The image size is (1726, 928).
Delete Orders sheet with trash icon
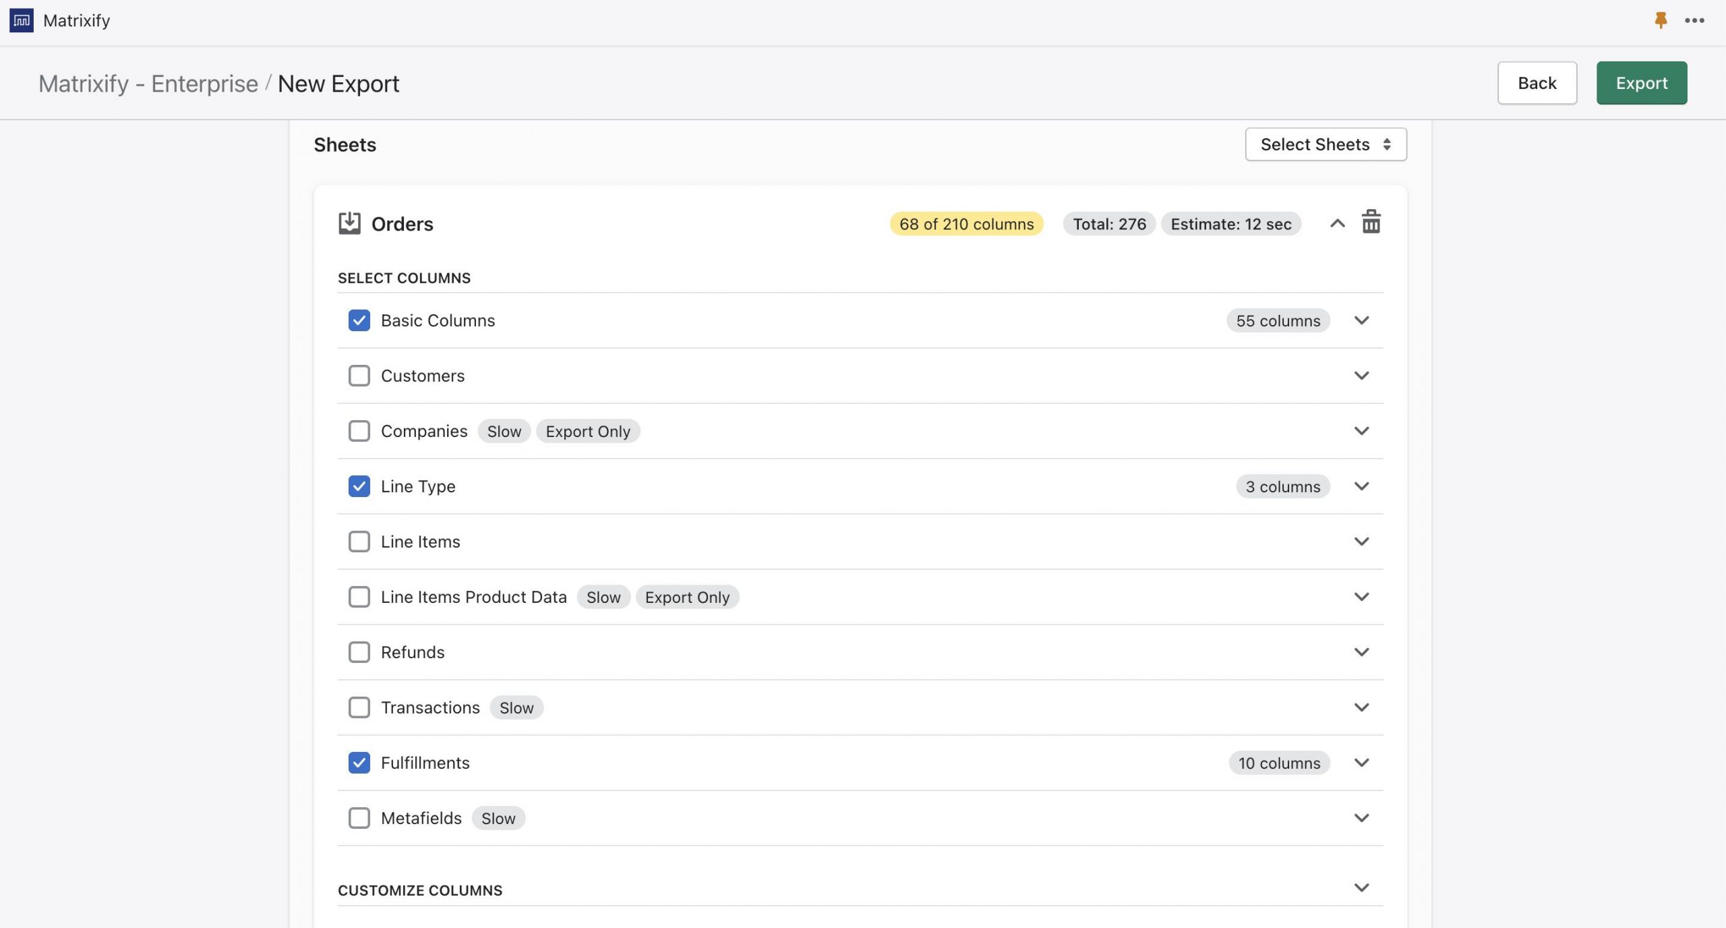pos(1371,223)
